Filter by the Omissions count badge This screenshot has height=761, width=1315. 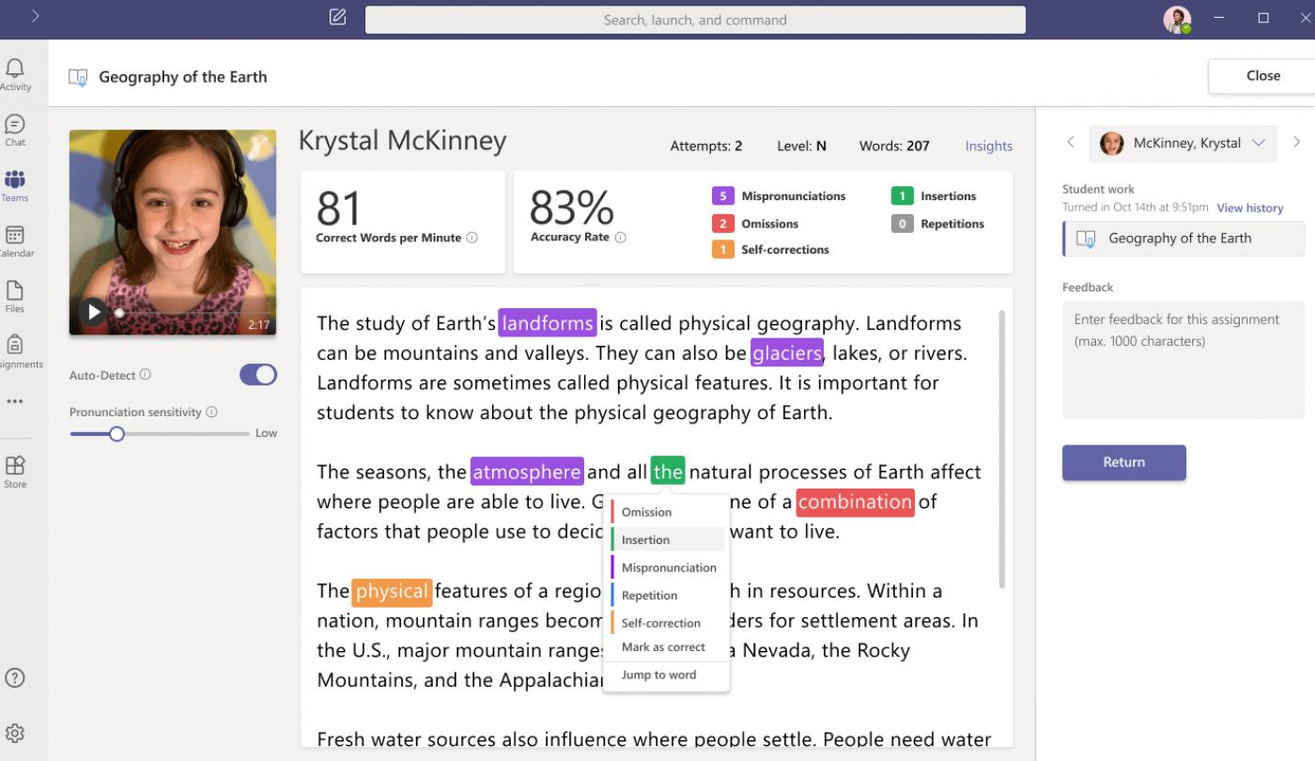pyautogui.click(x=722, y=224)
